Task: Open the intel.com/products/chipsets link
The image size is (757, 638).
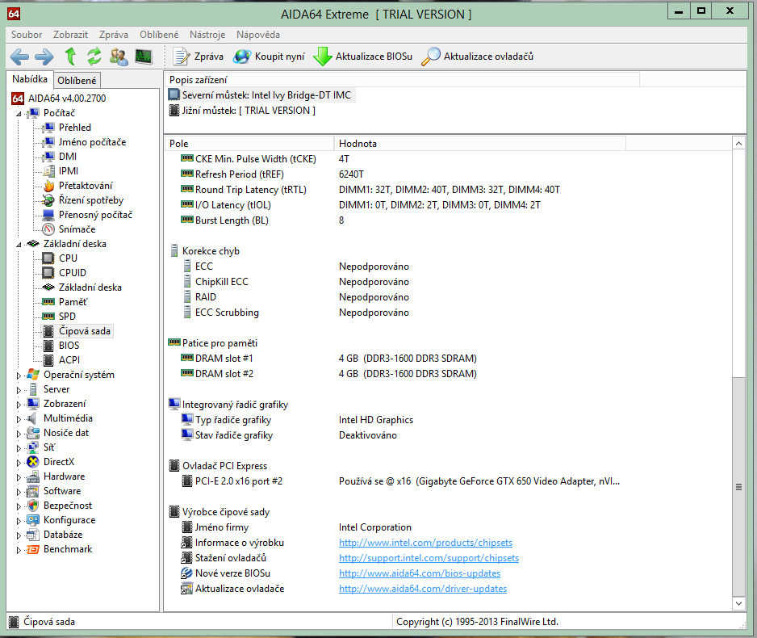Action: tap(425, 543)
